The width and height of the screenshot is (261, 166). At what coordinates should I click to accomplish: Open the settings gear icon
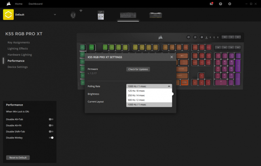click(x=229, y=4)
